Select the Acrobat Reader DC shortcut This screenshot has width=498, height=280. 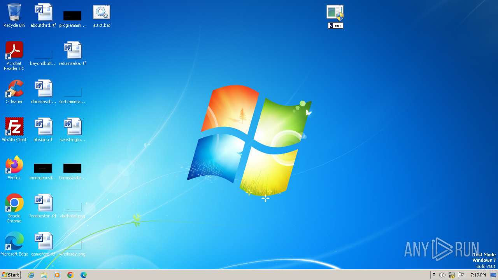coord(14,51)
